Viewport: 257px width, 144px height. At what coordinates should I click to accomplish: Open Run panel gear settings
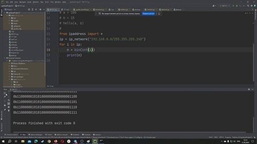[249, 89]
